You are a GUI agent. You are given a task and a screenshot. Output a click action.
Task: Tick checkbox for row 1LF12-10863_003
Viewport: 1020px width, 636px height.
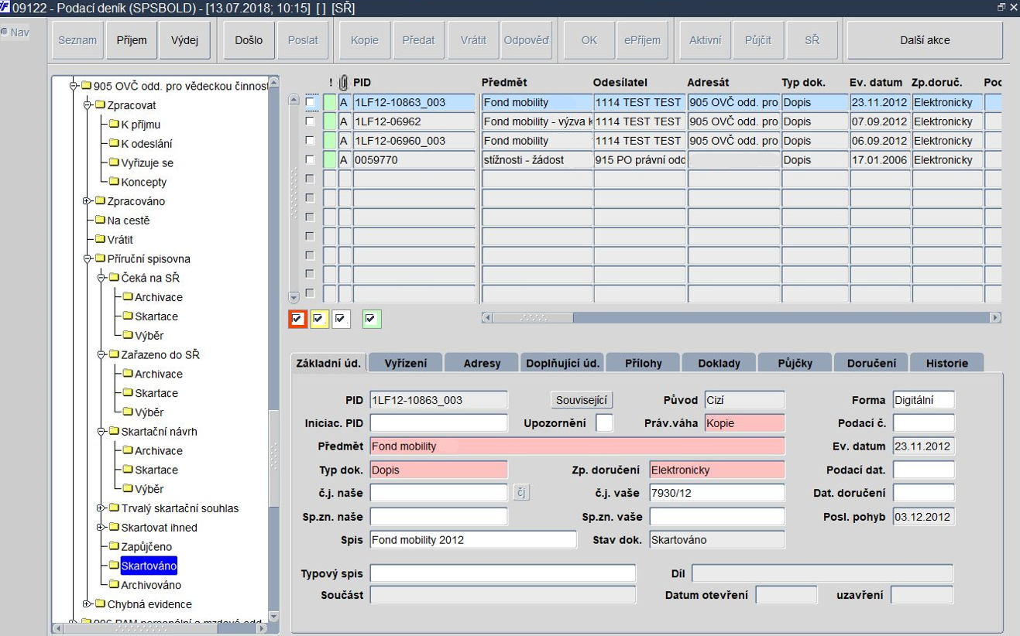point(311,102)
